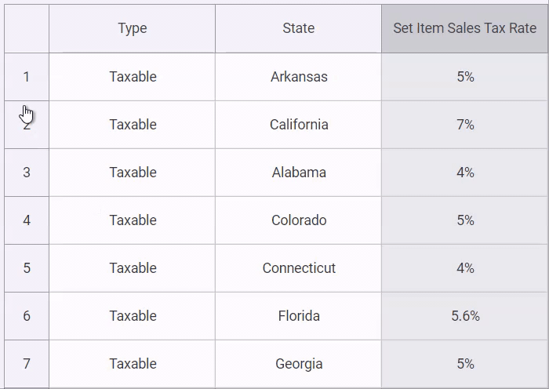Select row number 5 header
The image size is (549, 389).
tap(27, 268)
